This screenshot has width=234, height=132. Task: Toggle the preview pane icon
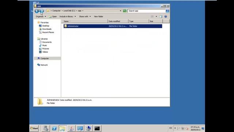pyautogui.click(x=161, y=16)
